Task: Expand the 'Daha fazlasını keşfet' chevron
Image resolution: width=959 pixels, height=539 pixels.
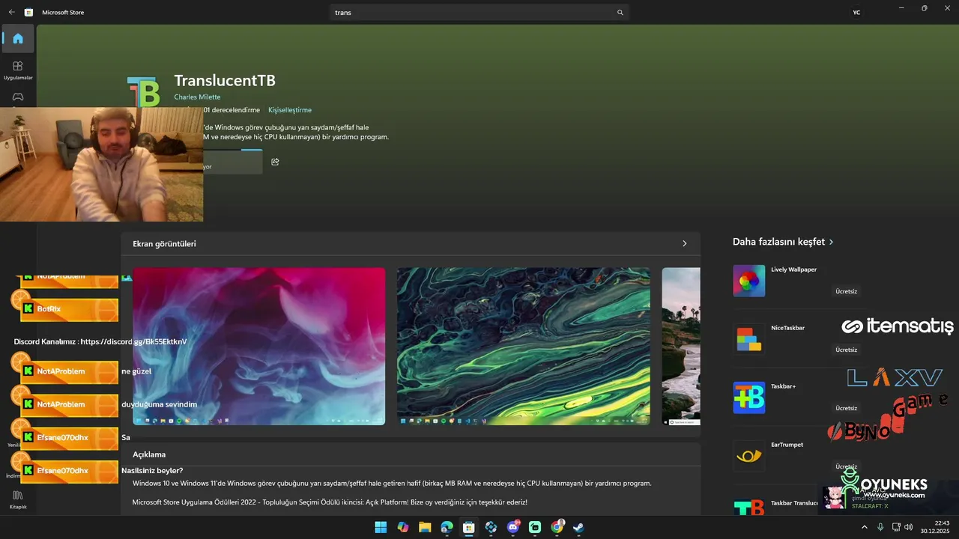Action: click(831, 242)
